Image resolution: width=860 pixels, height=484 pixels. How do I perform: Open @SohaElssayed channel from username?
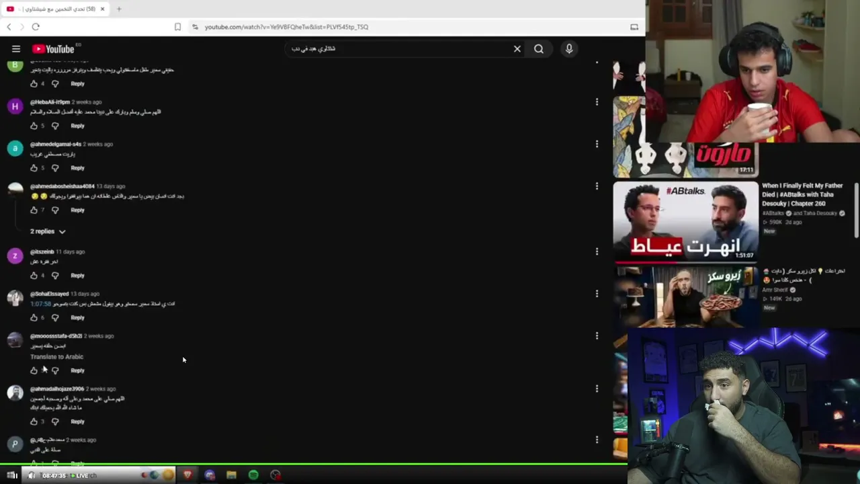pyautogui.click(x=50, y=294)
